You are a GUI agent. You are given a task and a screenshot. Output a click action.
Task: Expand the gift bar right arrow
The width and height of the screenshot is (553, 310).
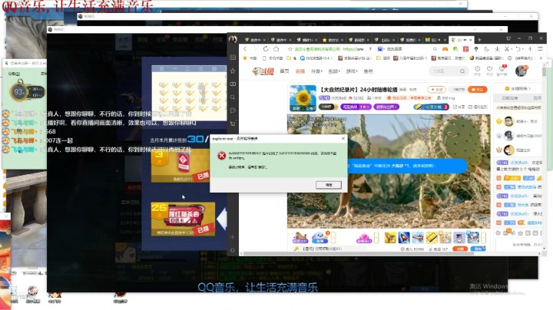[484, 237]
